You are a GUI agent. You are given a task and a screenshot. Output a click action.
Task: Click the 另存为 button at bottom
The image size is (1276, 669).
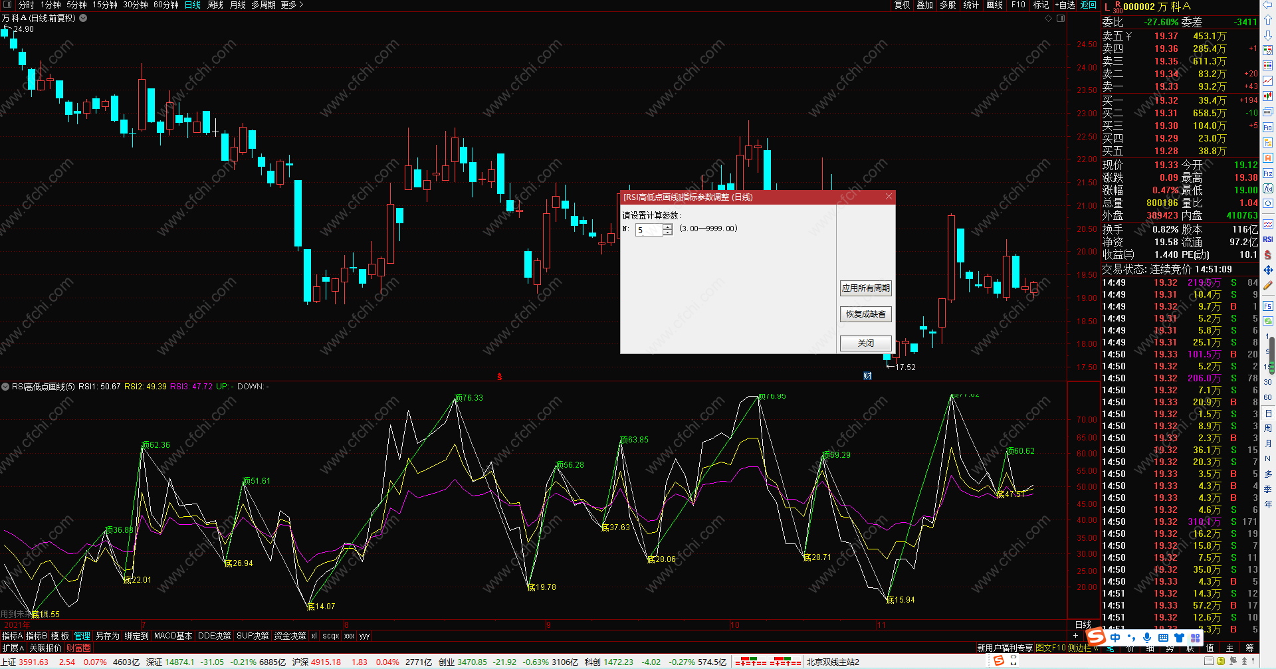pos(108,636)
